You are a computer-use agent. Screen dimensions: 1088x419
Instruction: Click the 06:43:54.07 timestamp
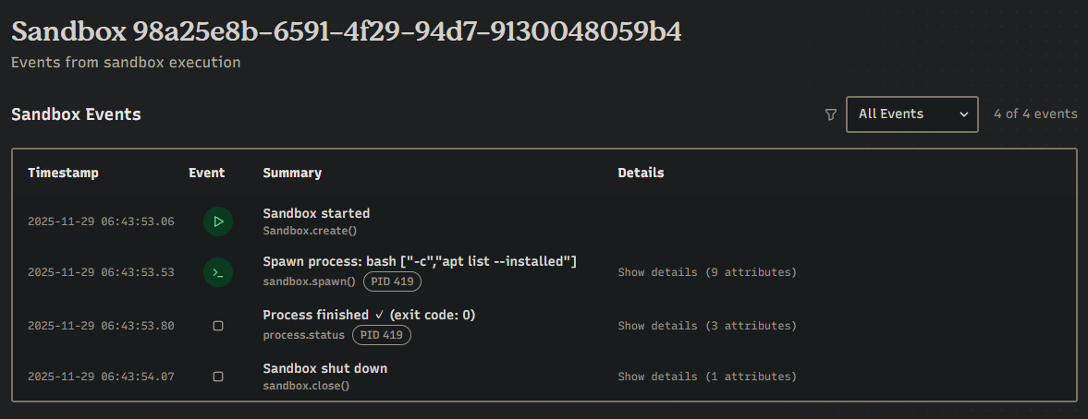tap(101, 377)
